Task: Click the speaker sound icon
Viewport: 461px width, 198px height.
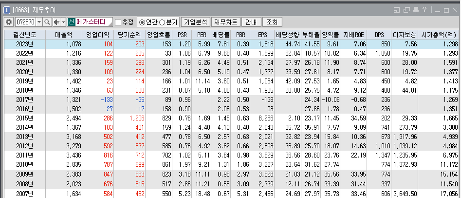Action: pos(56,22)
